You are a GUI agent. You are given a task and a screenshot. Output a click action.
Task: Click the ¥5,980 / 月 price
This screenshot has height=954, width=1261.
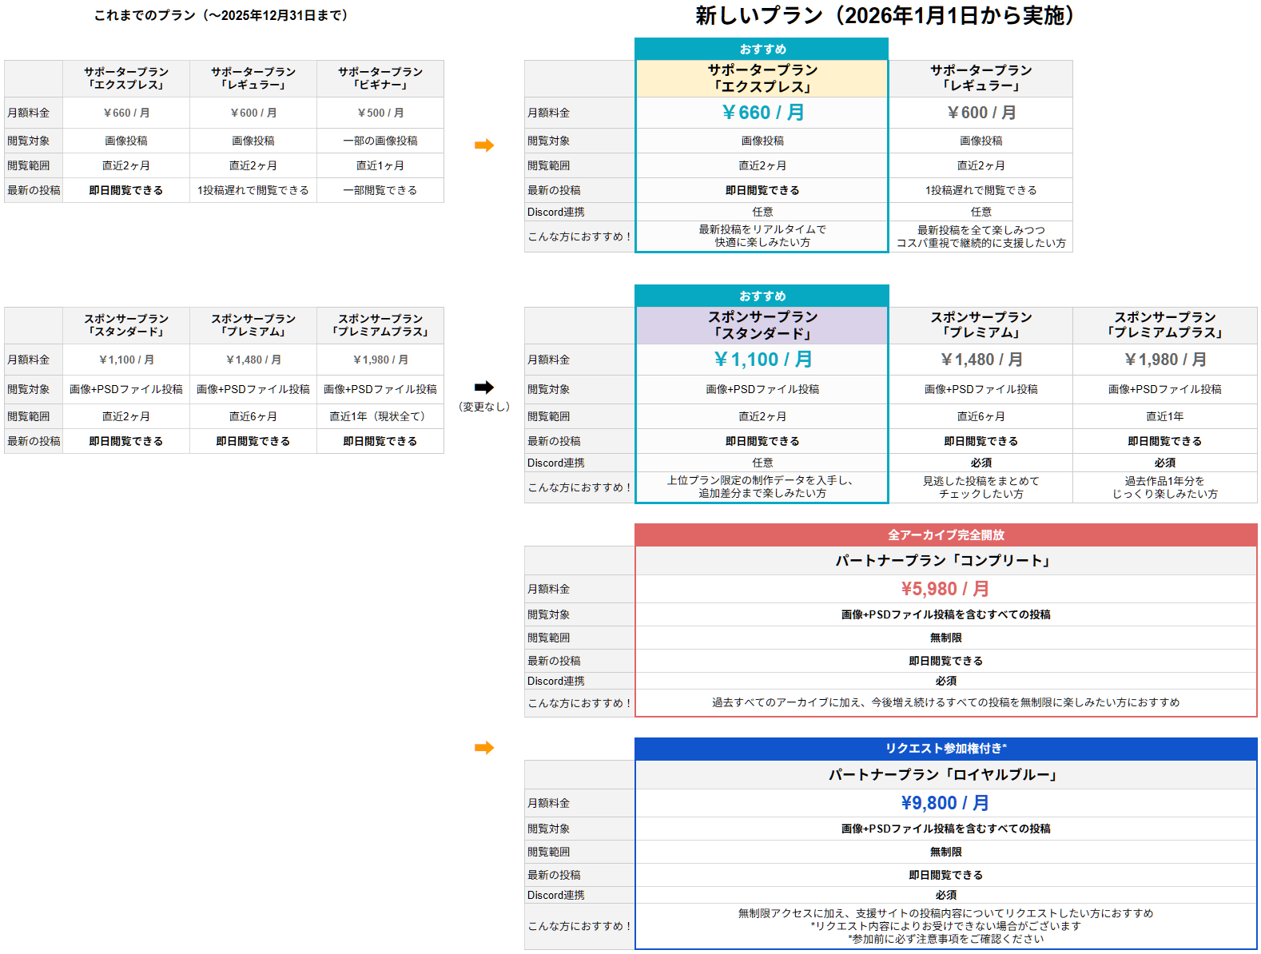[945, 589]
